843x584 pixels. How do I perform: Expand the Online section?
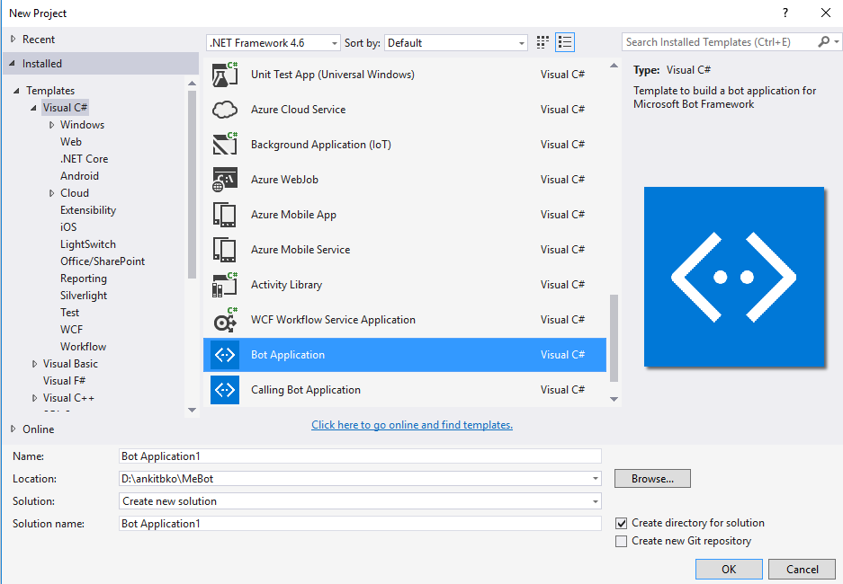13,429
